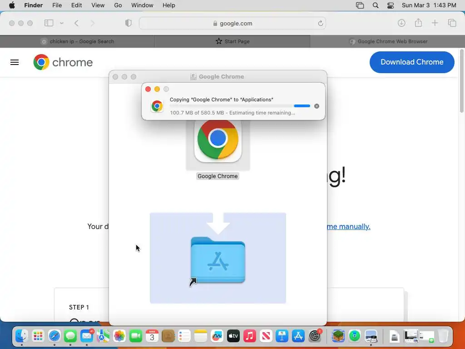Reload the page in Safari
Screen dimensions: 465x349
point(320,23)
